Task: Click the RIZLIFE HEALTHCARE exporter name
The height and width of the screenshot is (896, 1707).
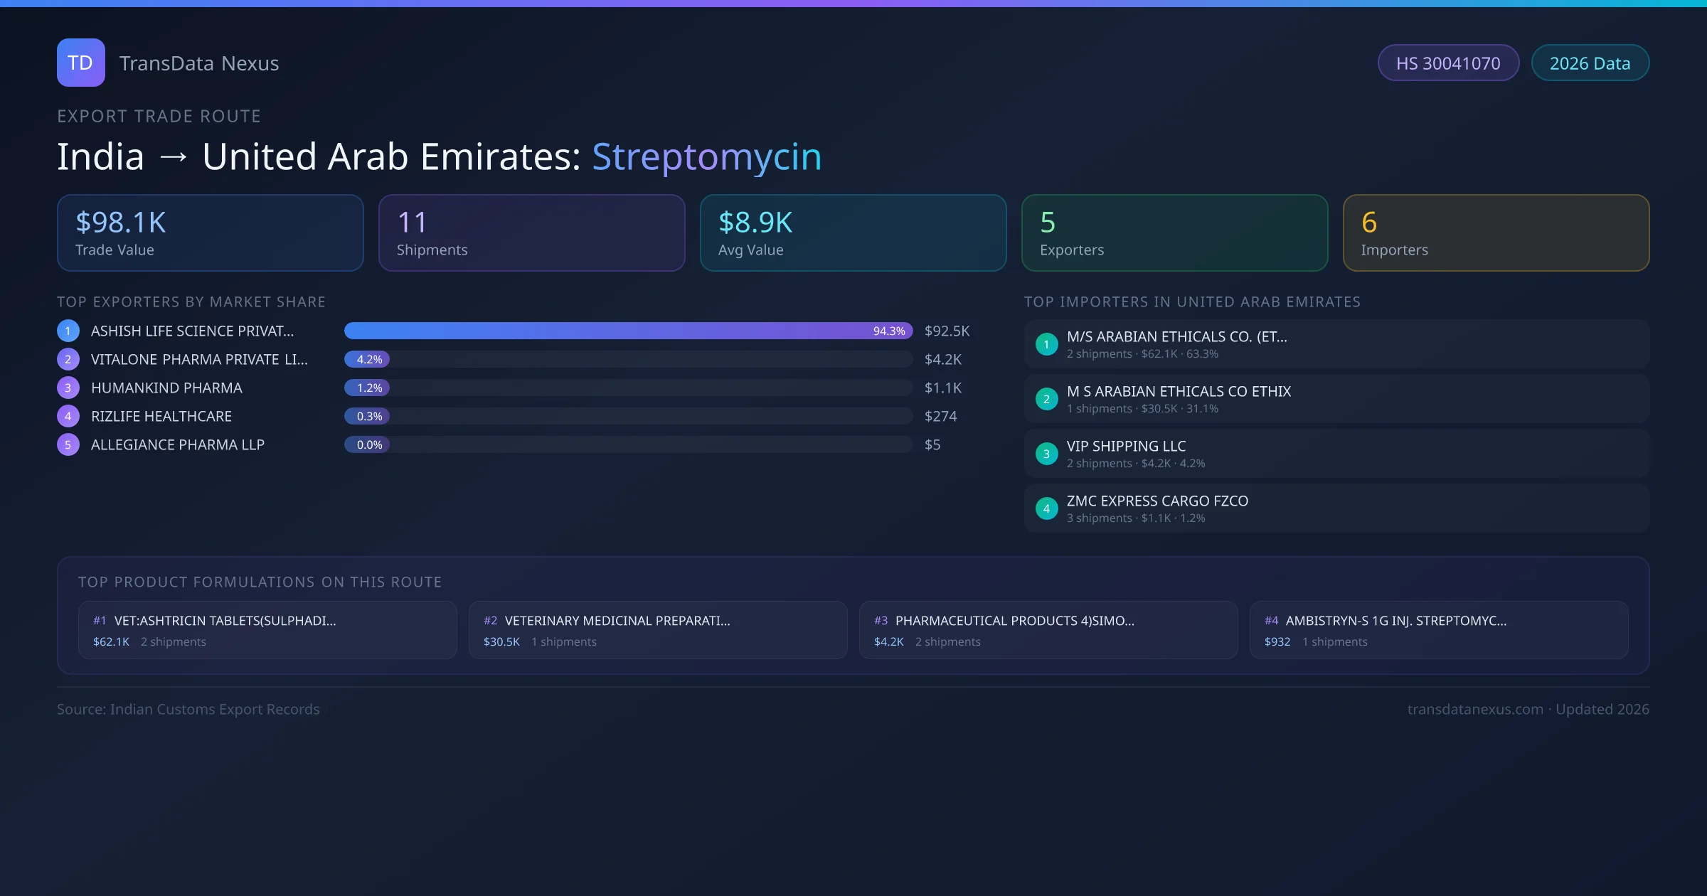Action: coord(161,416)
